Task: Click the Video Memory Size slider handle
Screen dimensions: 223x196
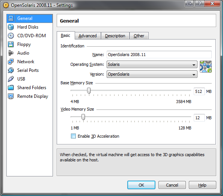Action: pyautogui.click(x=83, y=117)
